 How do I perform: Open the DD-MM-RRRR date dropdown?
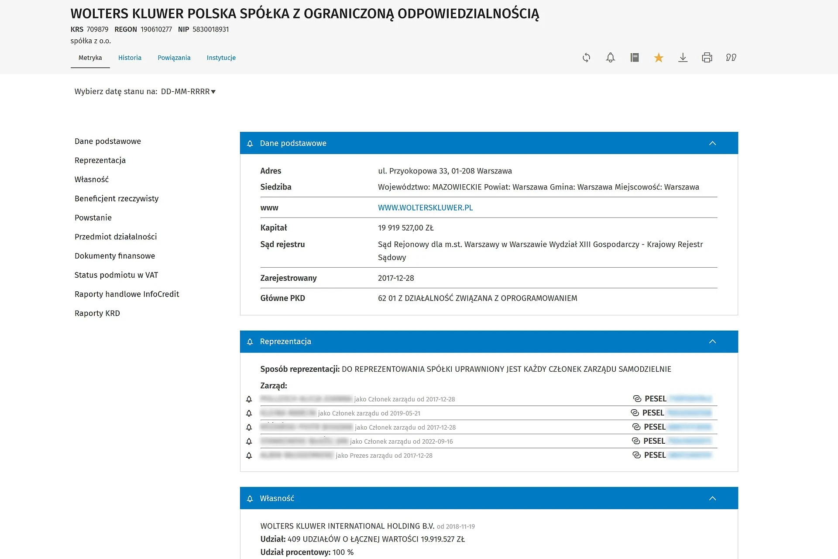point(189,92)
